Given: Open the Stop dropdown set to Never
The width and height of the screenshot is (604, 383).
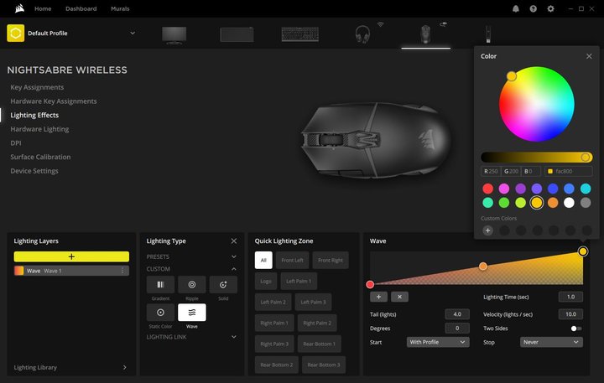Looking at the screenshot, I should pos(551,342).
